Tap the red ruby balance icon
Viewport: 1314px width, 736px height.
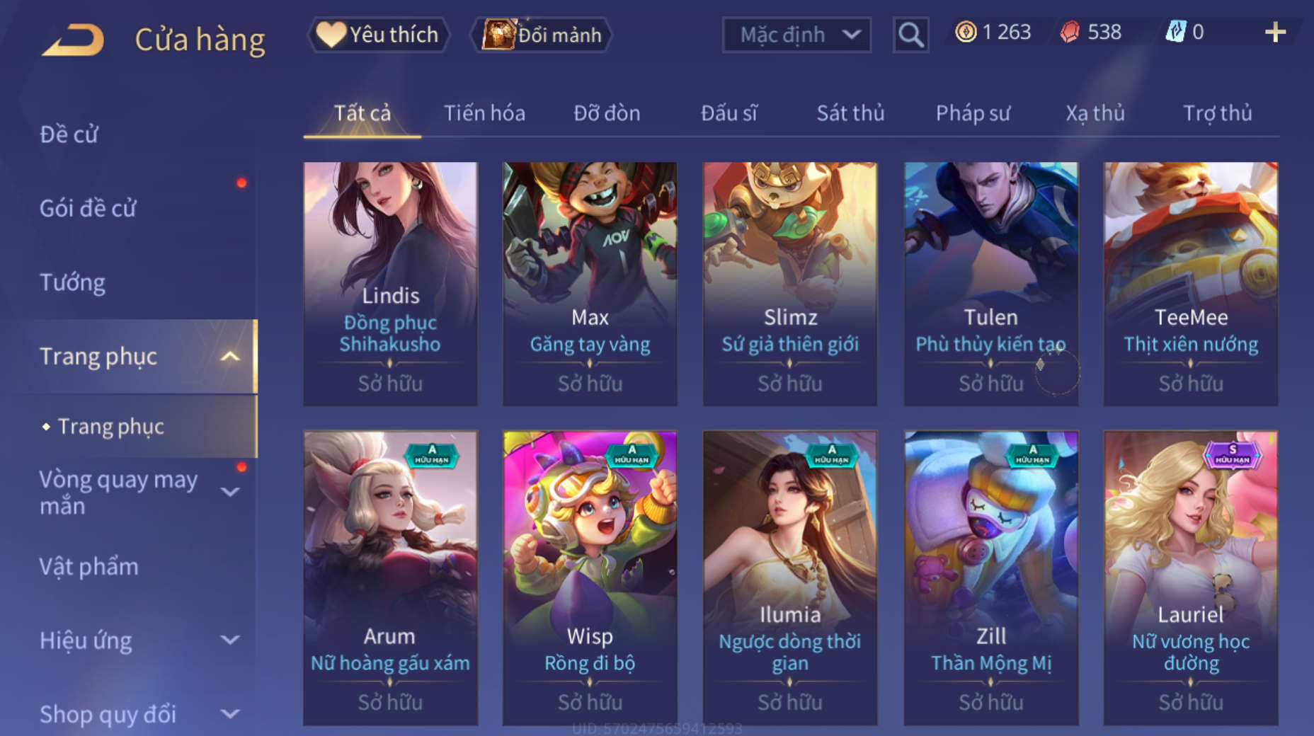point(1070,32)
